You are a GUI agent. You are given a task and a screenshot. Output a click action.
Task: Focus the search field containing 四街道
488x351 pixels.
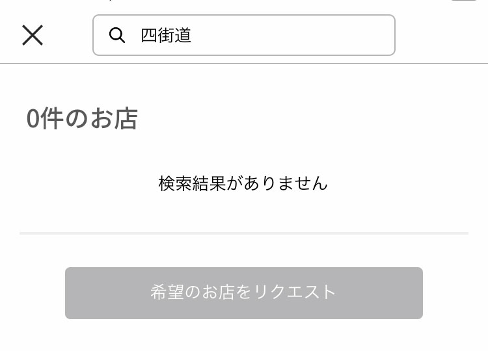[x=244, y=35]
